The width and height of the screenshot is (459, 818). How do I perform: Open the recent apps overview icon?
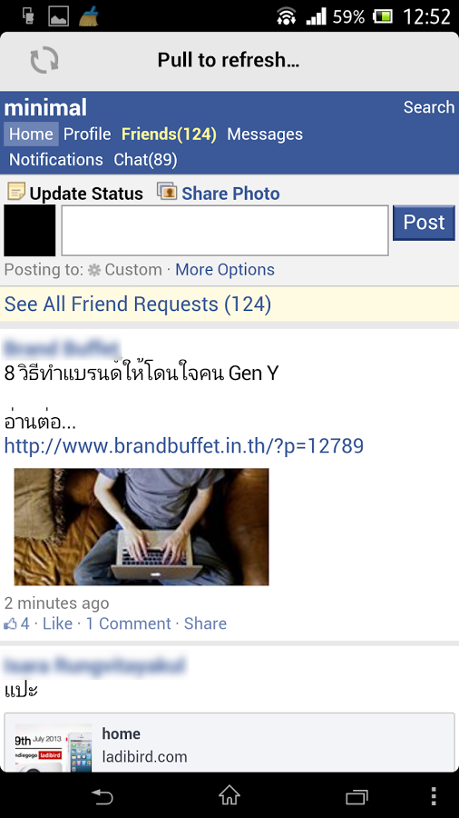point(357,796)
